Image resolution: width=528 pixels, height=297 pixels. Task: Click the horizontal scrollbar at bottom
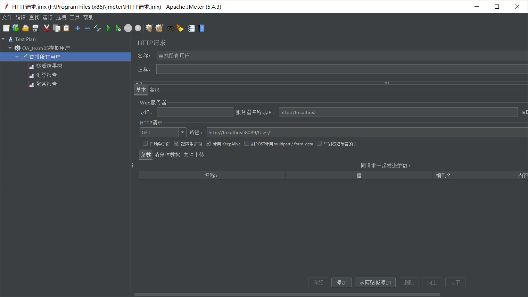(x=287, y=295)
